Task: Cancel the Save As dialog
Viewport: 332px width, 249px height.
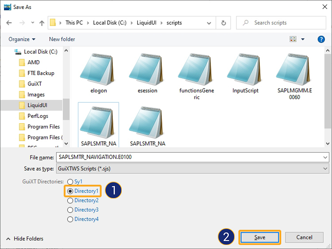Action: pyautogui.click(x=304, y=237)
